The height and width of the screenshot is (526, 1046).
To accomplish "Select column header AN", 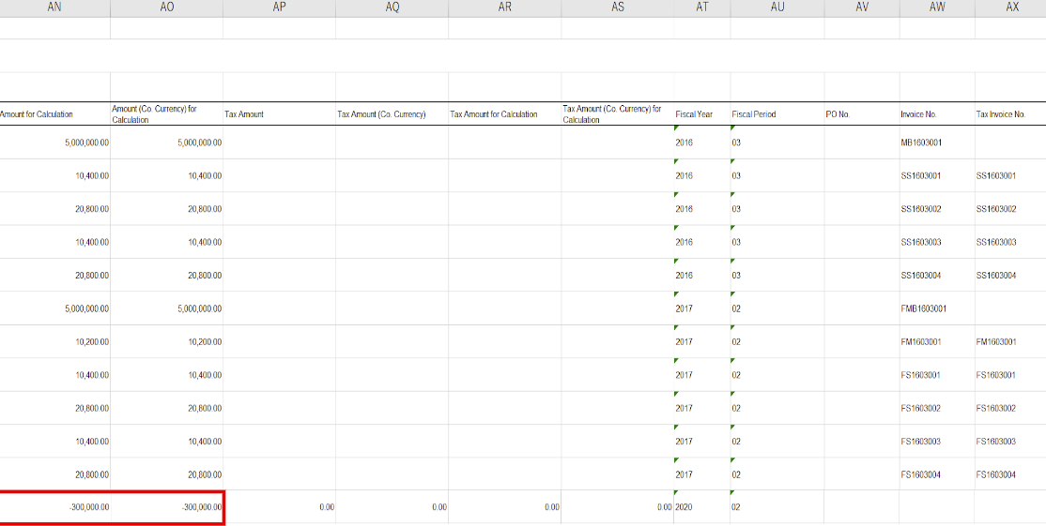I will pos(54,8).
